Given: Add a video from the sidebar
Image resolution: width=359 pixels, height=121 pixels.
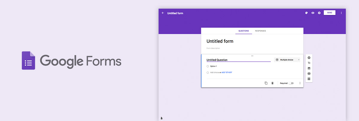Looking at the screenshot, I should pyautogui.click(x=309, y=74).
